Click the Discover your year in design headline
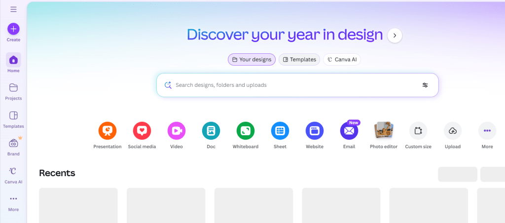The height and width of the screenshot is (223, 505). pos(285,35)
